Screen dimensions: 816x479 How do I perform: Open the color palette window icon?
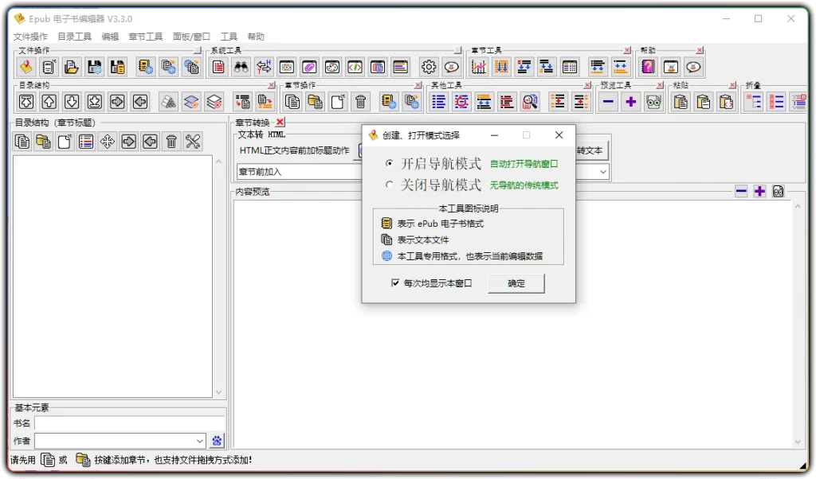[x=332, y=67]
